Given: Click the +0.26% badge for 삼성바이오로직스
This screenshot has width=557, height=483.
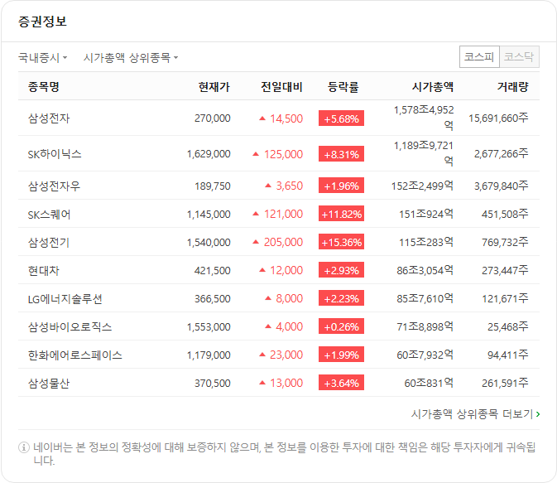Looking at the screenshot, I should [x=341, y=326].
